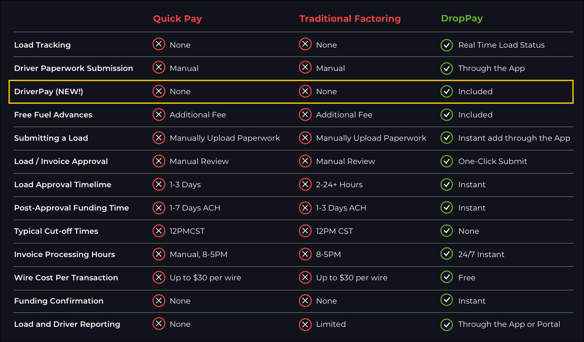Click the Funding Confirmation row label
The width and height of the screenshot is (584, 342).
coord(59,301)
